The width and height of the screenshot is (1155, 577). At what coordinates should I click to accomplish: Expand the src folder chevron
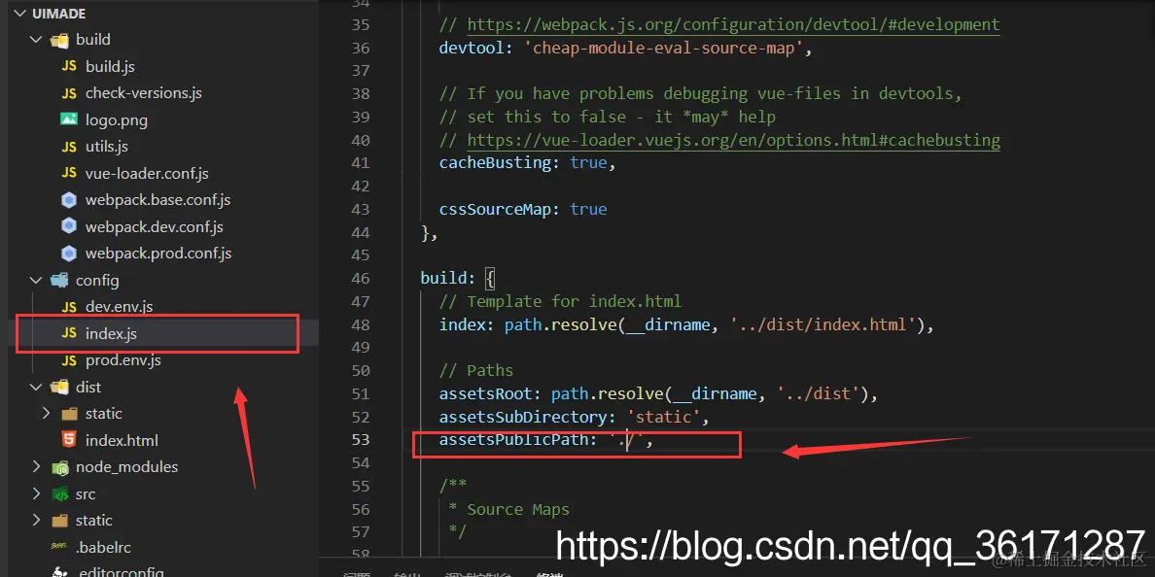[35, 493]
